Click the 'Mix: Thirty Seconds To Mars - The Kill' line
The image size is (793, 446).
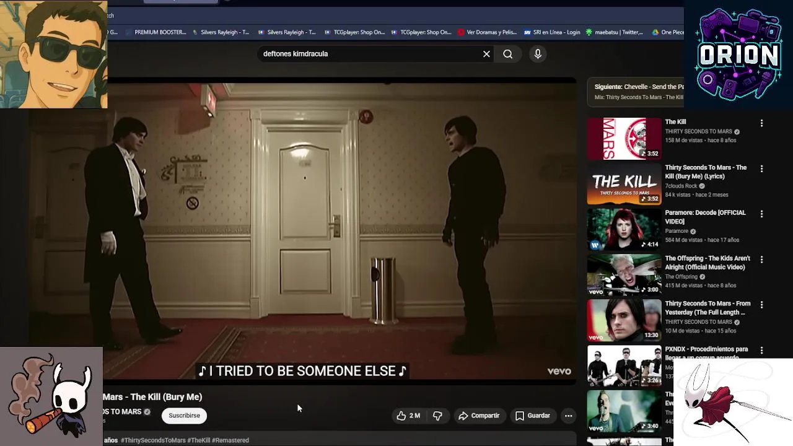click(x=639, y=97)
